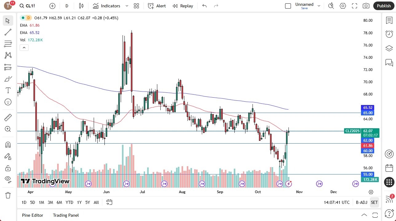Image resolution: width=396 pixels, height=221 pixels.
Task: Expand the Unnamed layout dropdown
Action: pyautogui.click(x=319, y=6)
